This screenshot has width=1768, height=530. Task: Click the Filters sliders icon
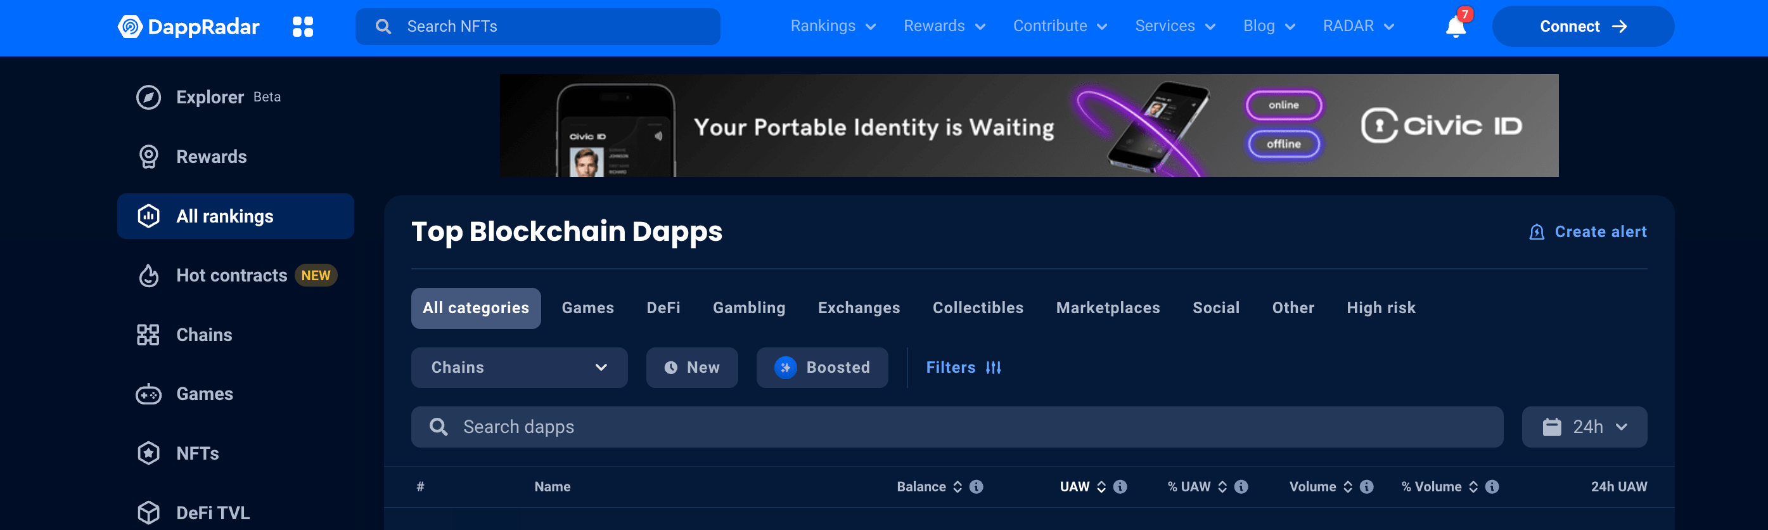coord(992,368)
